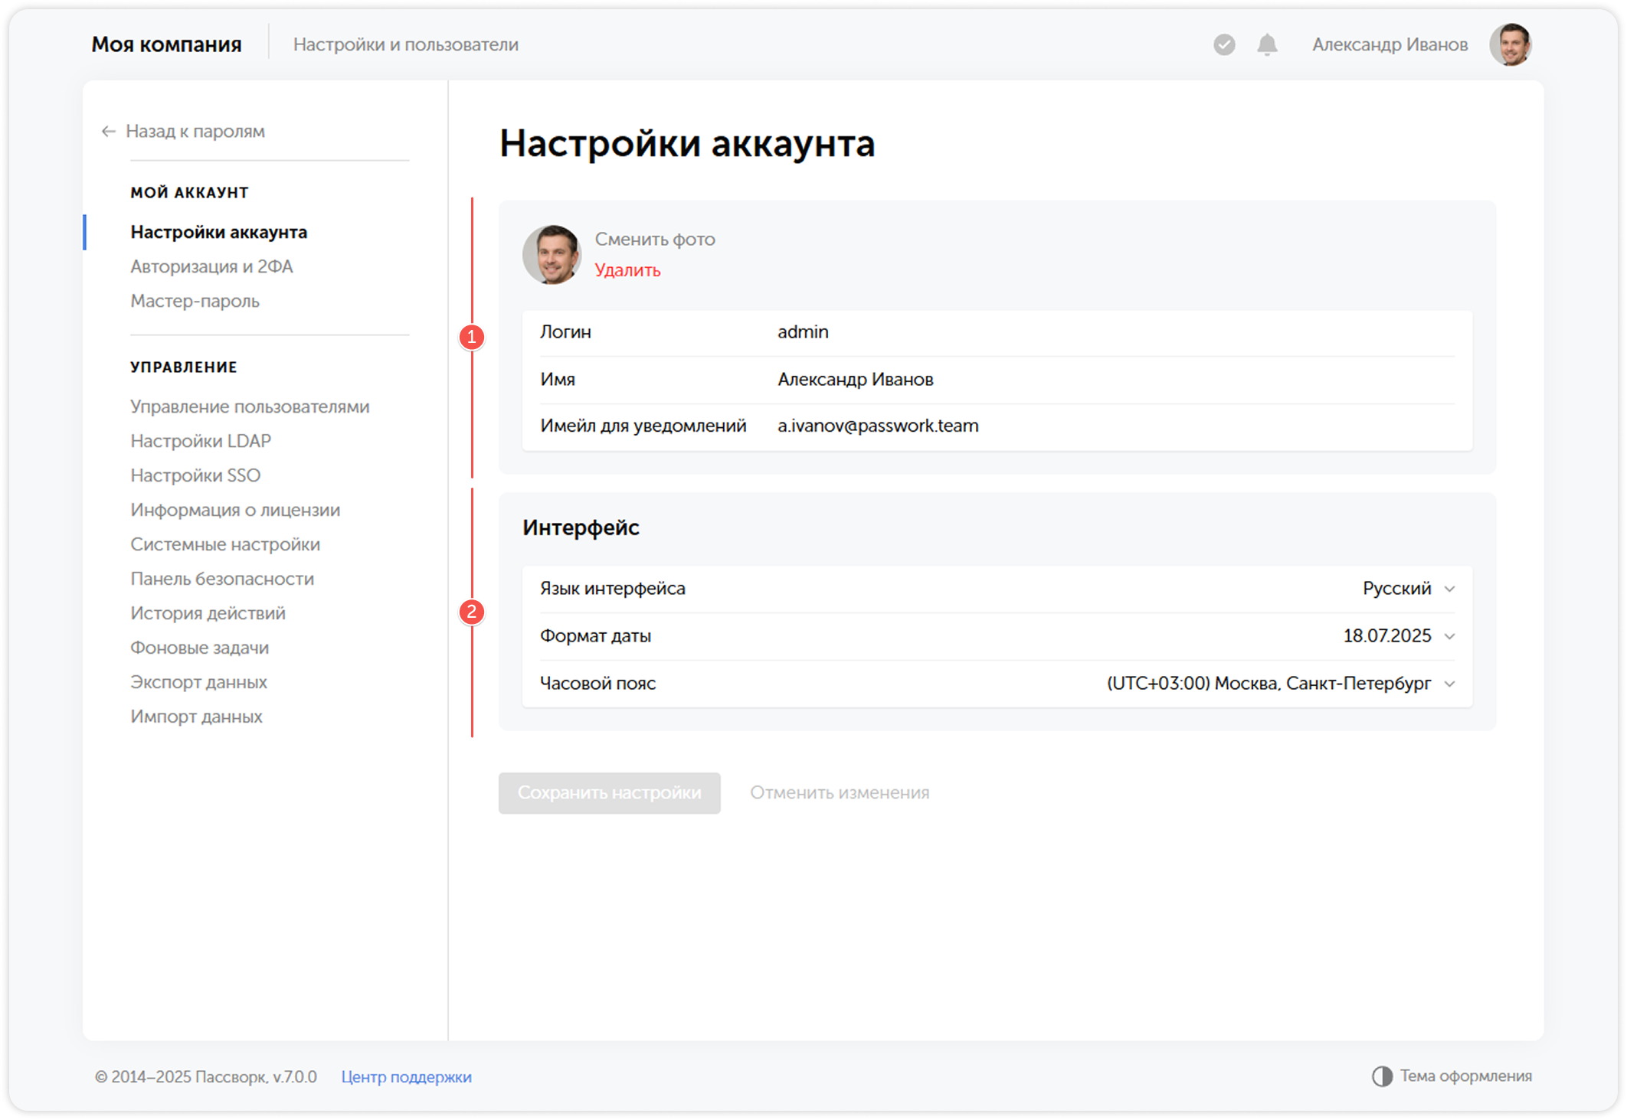Viewport: 1627px width, 1120px height.
Task: Click red Удалить photo link
Action: point(627,270)
